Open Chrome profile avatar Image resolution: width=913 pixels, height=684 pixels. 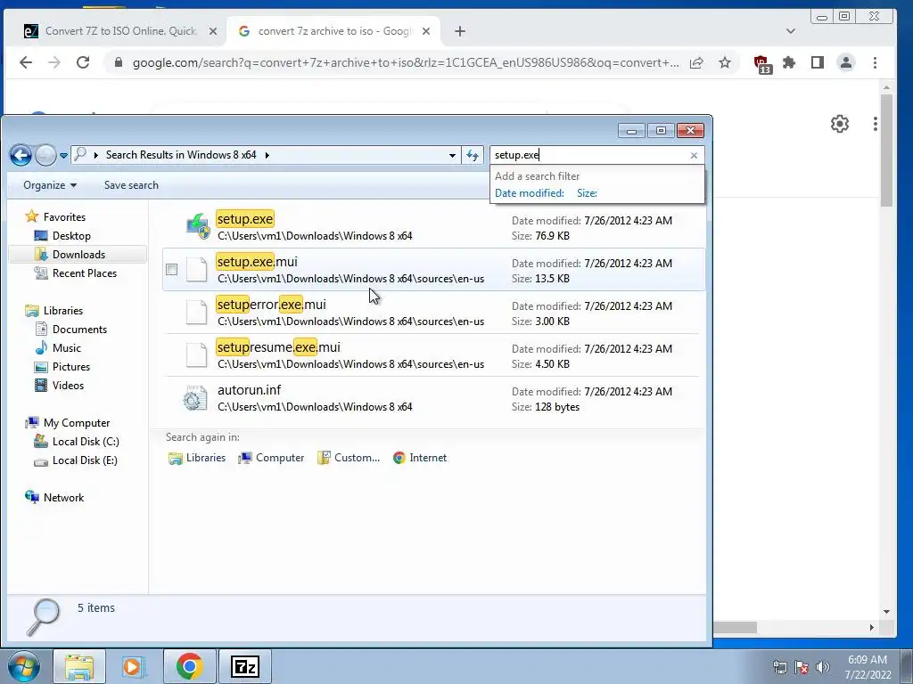846,62
